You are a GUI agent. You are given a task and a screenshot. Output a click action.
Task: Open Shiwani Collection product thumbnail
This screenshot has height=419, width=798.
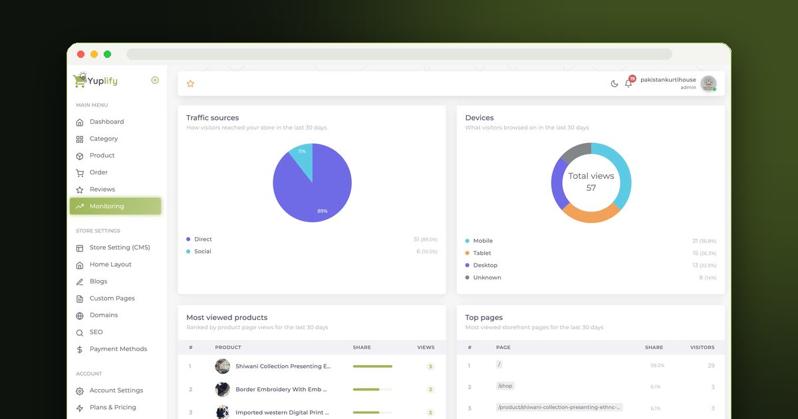223,366
